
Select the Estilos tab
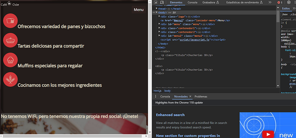(286, 9)
